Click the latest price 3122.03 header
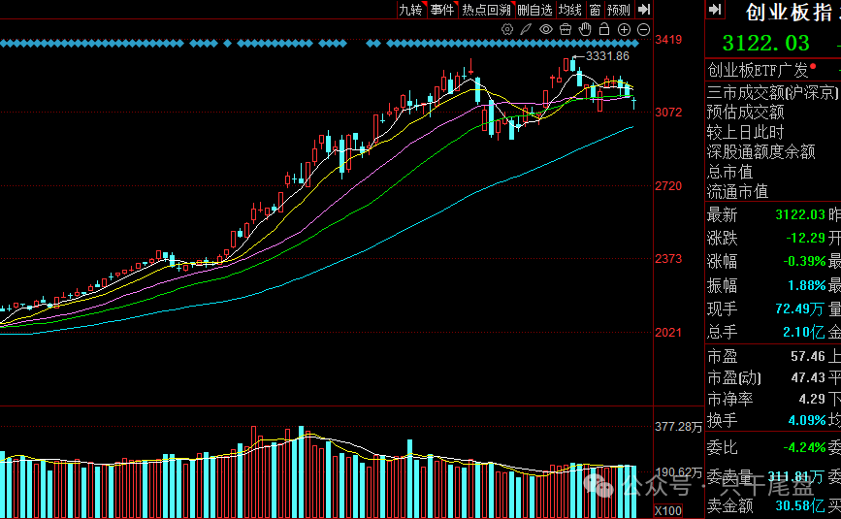This screenshot has height=519, width=841. tap(766, 43)
